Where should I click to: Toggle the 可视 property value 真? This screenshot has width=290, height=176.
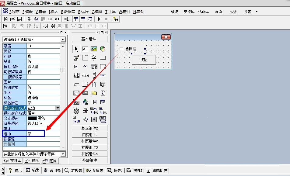[x=44, y=56]
